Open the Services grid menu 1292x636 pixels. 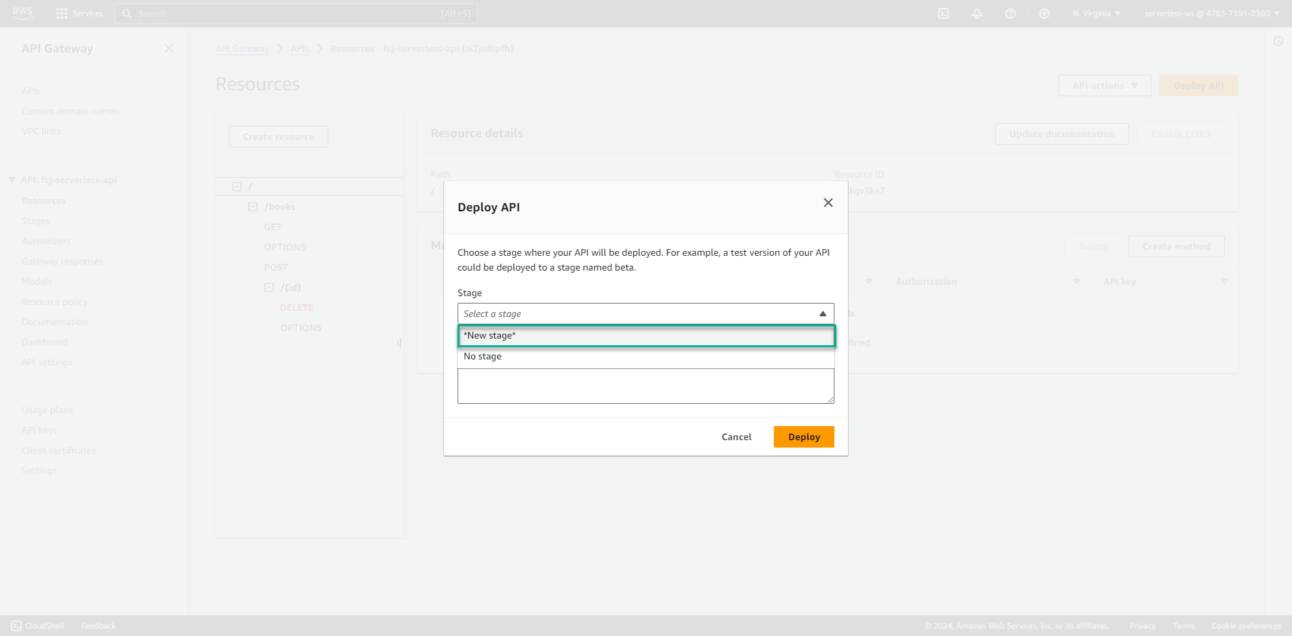tap(79, 13)
